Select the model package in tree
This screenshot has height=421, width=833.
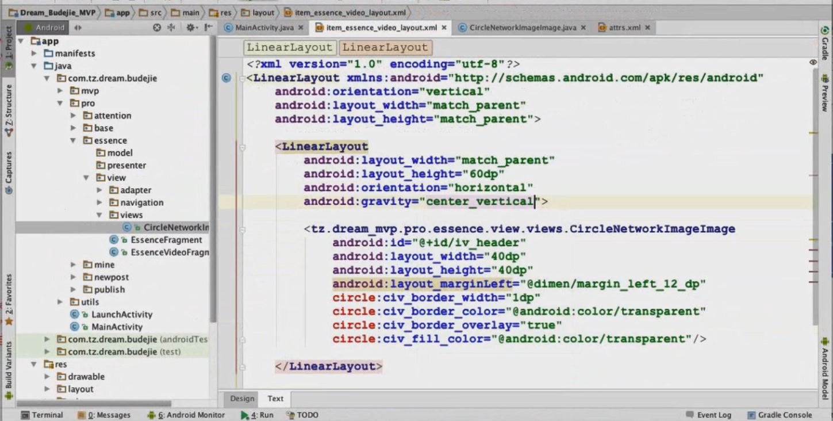pyautogui.click(x=114, y=152)
